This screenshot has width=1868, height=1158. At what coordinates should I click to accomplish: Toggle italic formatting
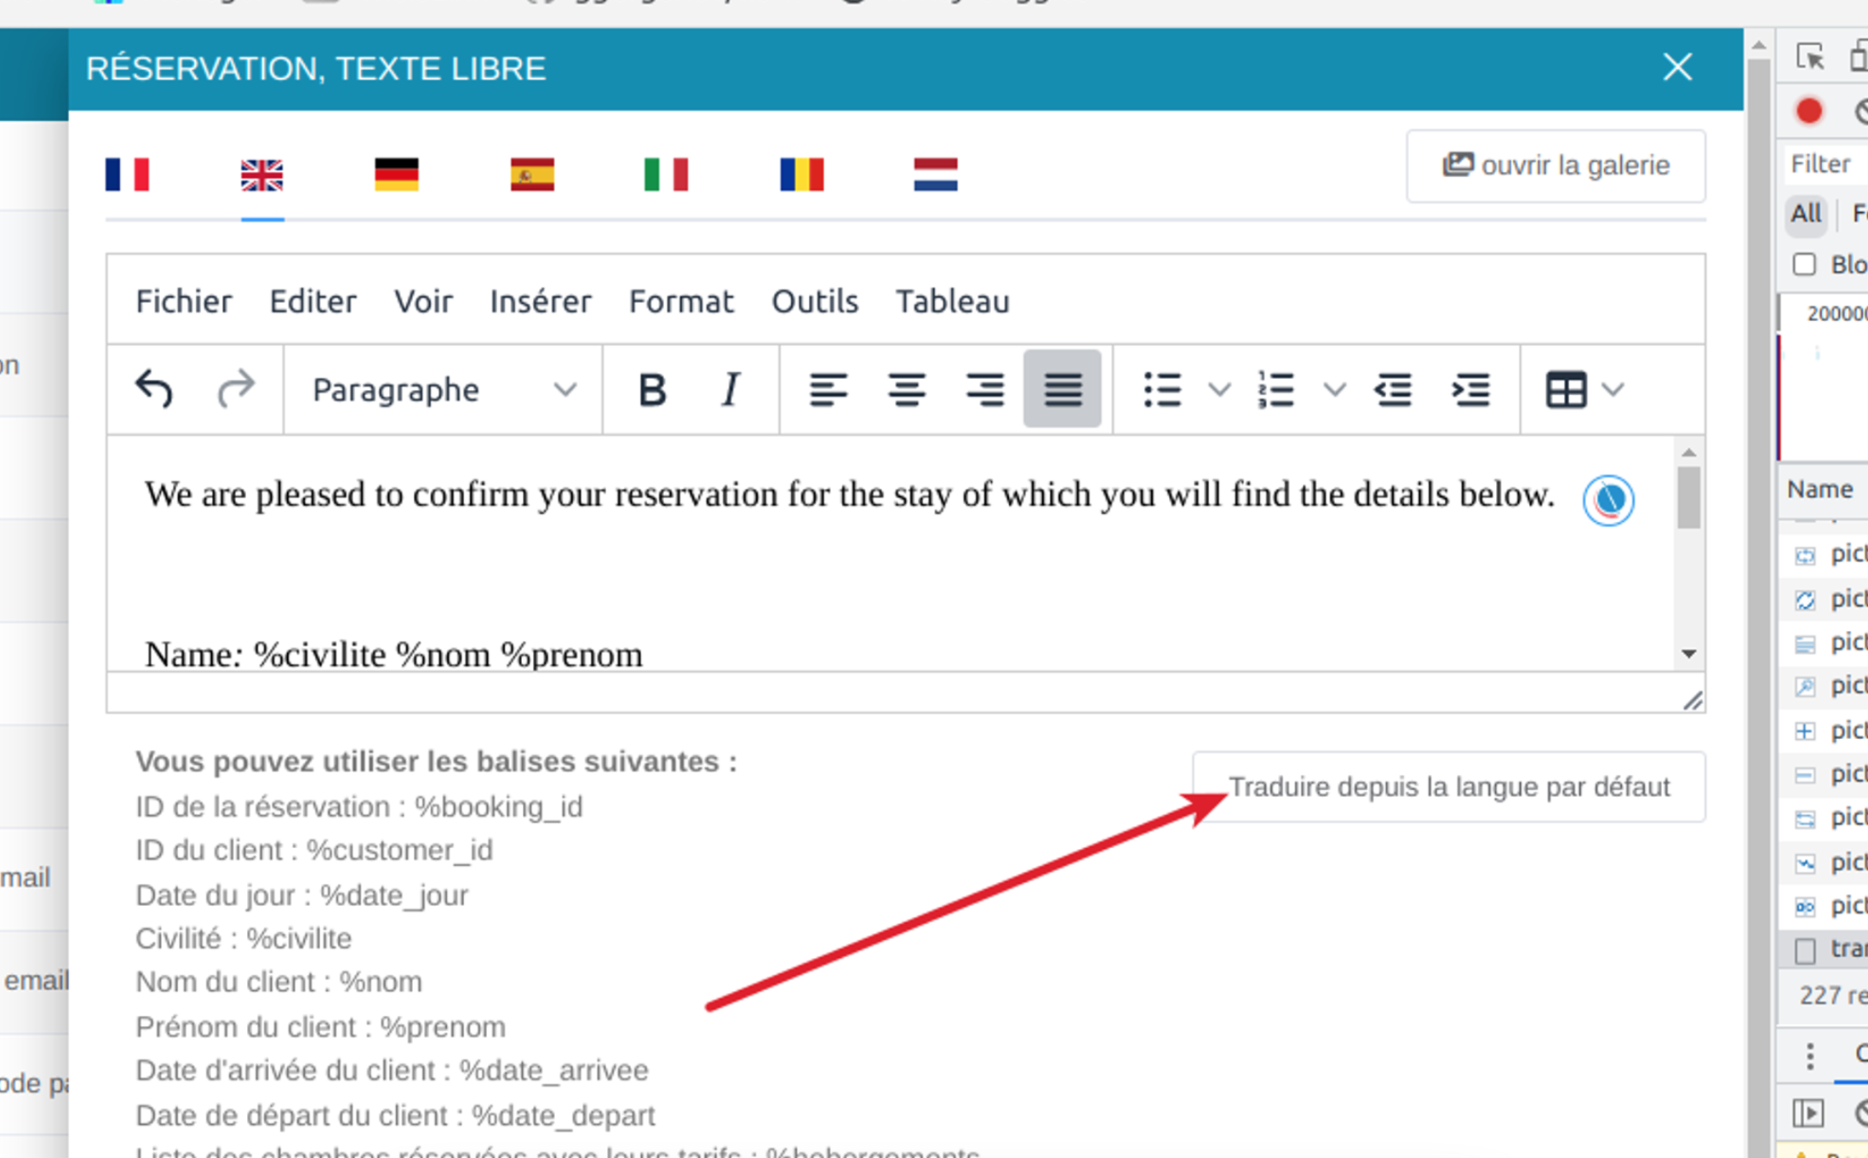point(730,390)
